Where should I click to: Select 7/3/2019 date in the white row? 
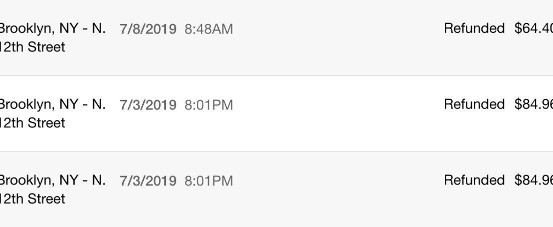148,105
